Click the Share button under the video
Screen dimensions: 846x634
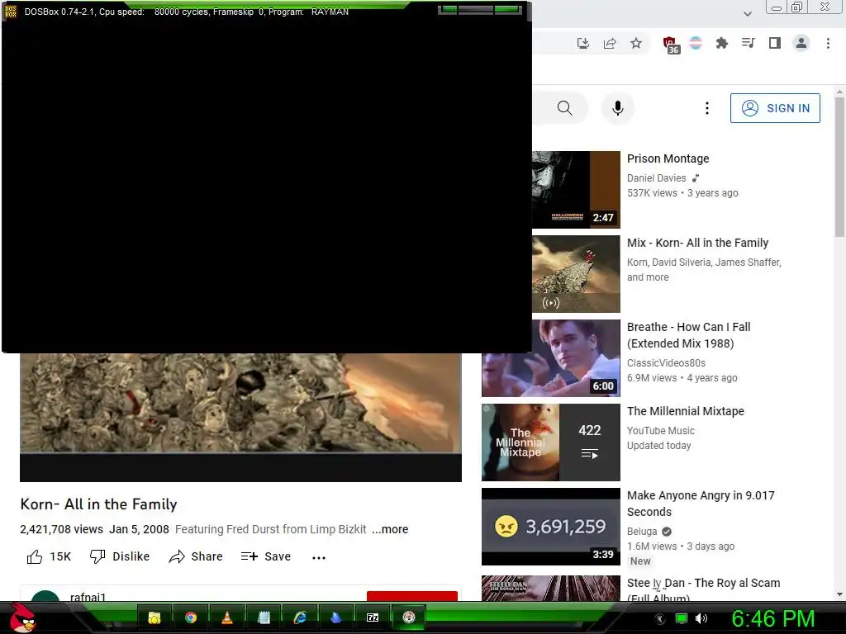[195, 556]
